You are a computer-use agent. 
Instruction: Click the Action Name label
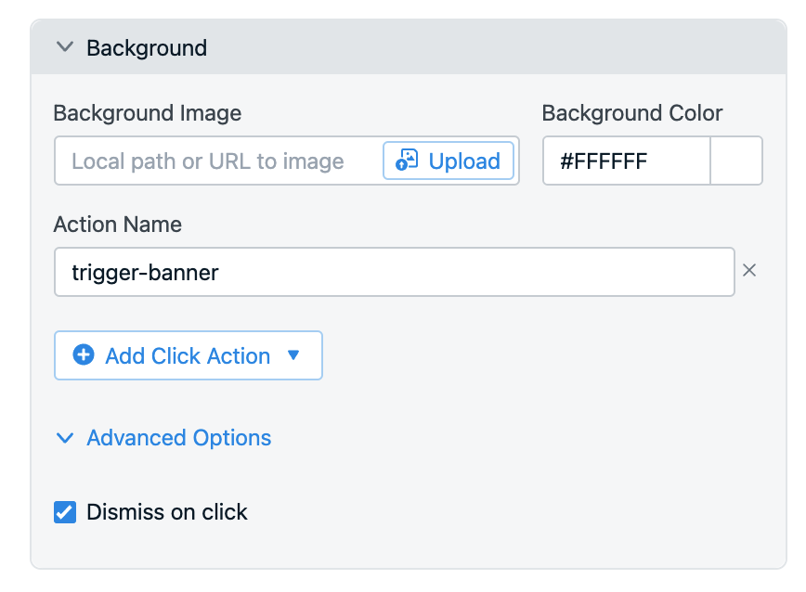coord(117,225)
